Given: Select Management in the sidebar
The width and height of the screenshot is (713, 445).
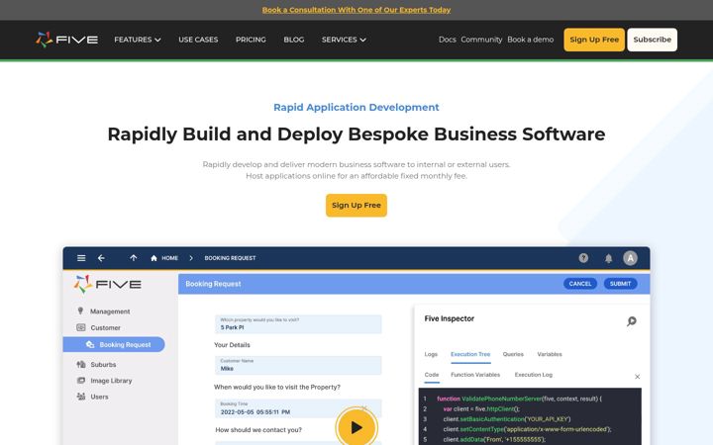Looking at the screenshot, I should [x=110, y=311].
